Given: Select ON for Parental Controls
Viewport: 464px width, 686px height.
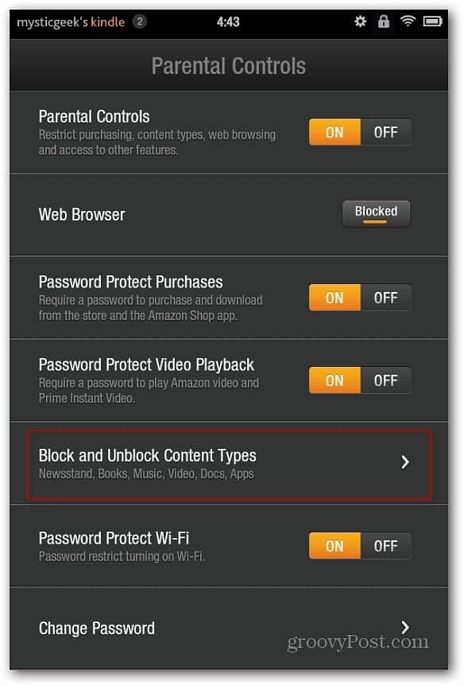Looking at the screenshot, I should pos(335,131).
